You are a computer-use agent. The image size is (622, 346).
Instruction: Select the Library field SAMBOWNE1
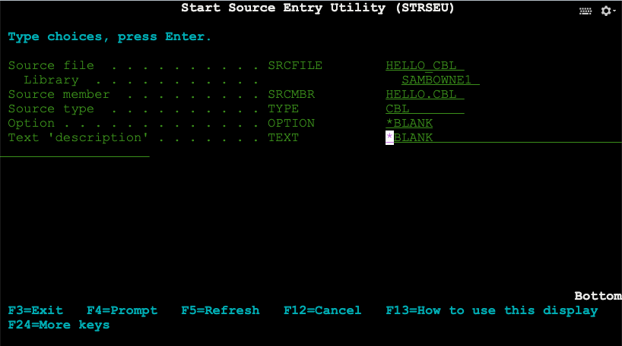(440, 80)
